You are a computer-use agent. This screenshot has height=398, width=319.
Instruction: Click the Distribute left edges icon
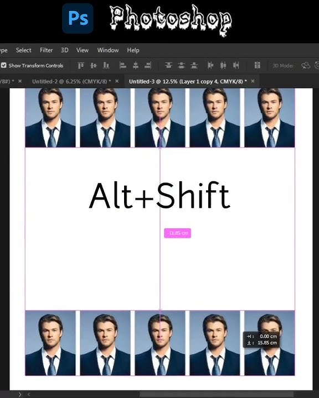tap(210, 65)
